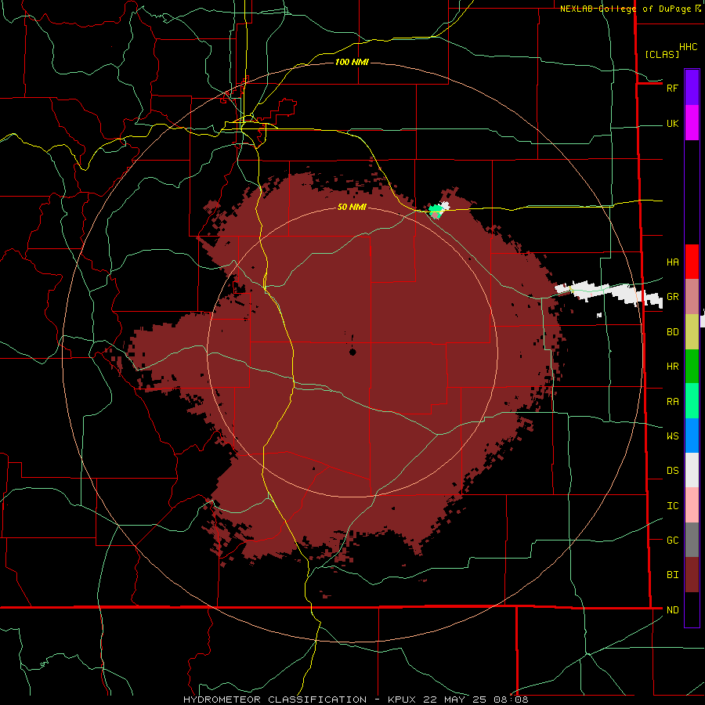This screenshot has height=705, width=705.
Task: Click the 'DS' legend label text
Action: pyautogui.click(x=672, y=471)
